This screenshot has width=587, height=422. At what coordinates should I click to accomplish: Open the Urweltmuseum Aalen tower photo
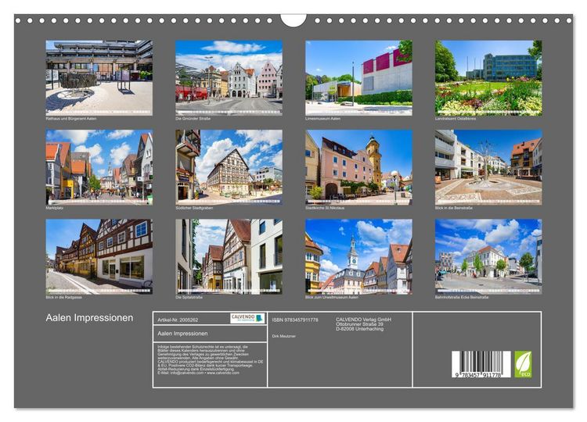pyautogui.click(x=358, y=256)
